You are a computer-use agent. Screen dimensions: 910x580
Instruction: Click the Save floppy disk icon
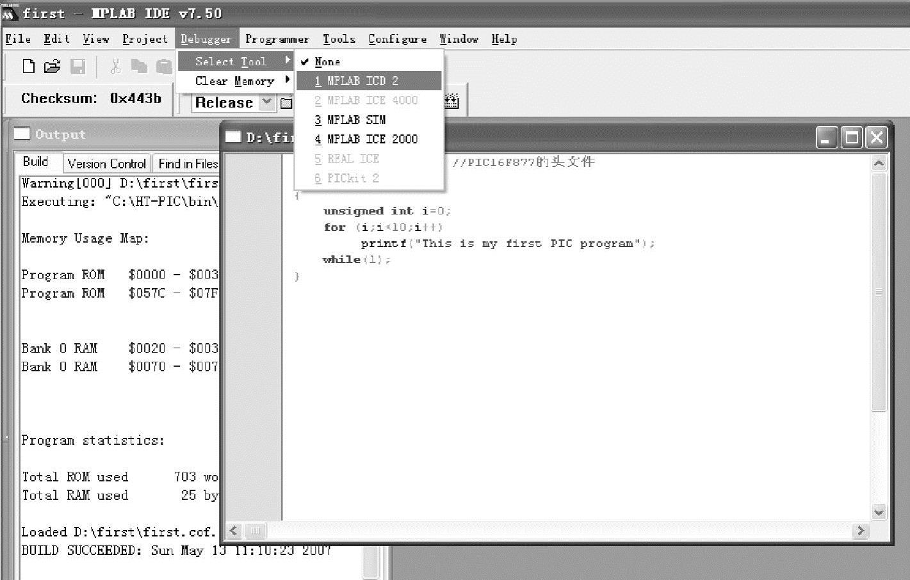(x=77, y=66)
